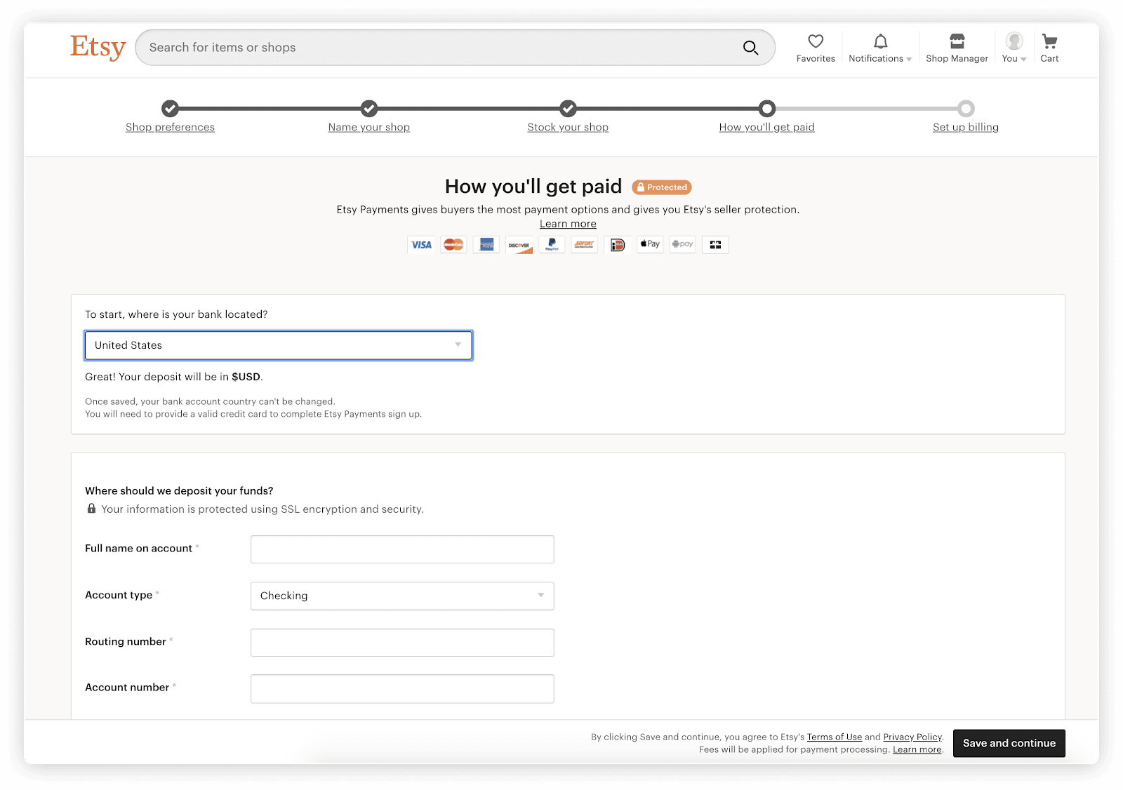Screen dimensions: 1123x790
Task: Click the Account number field
Action: coord(402,689)
